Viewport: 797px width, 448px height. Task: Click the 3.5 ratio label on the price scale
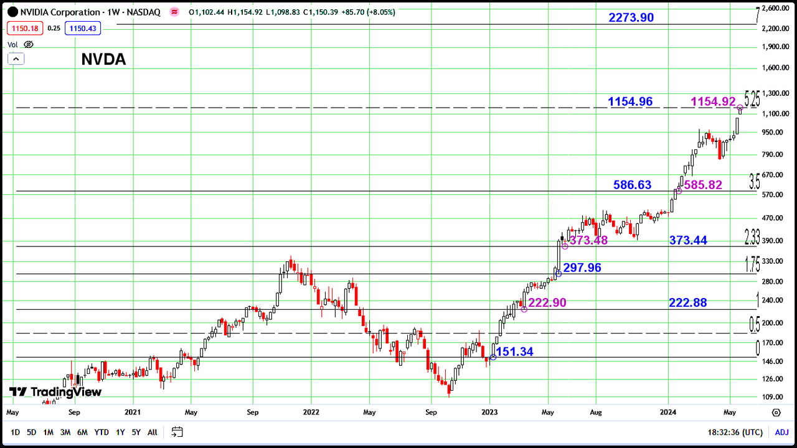click(755, 182)
